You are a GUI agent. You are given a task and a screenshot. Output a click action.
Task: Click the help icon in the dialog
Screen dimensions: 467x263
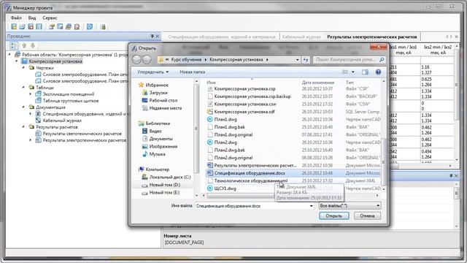pyautogui.click(x=378, y=72)
